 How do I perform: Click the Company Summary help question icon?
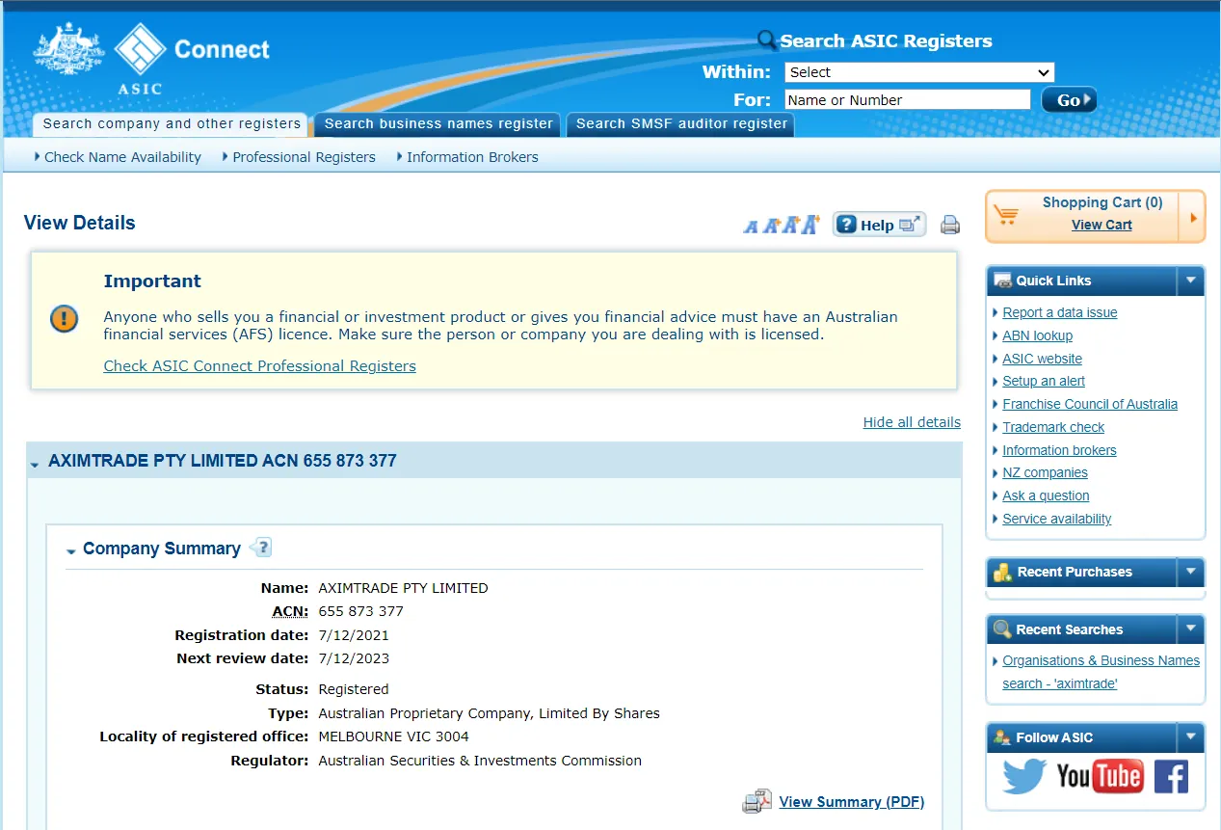point(260,548)
